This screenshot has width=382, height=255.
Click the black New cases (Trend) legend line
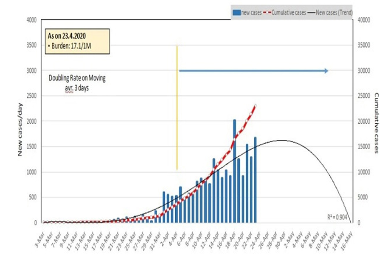tap(313, 13)
